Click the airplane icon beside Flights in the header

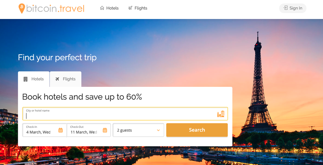click(x=130, y=8)
